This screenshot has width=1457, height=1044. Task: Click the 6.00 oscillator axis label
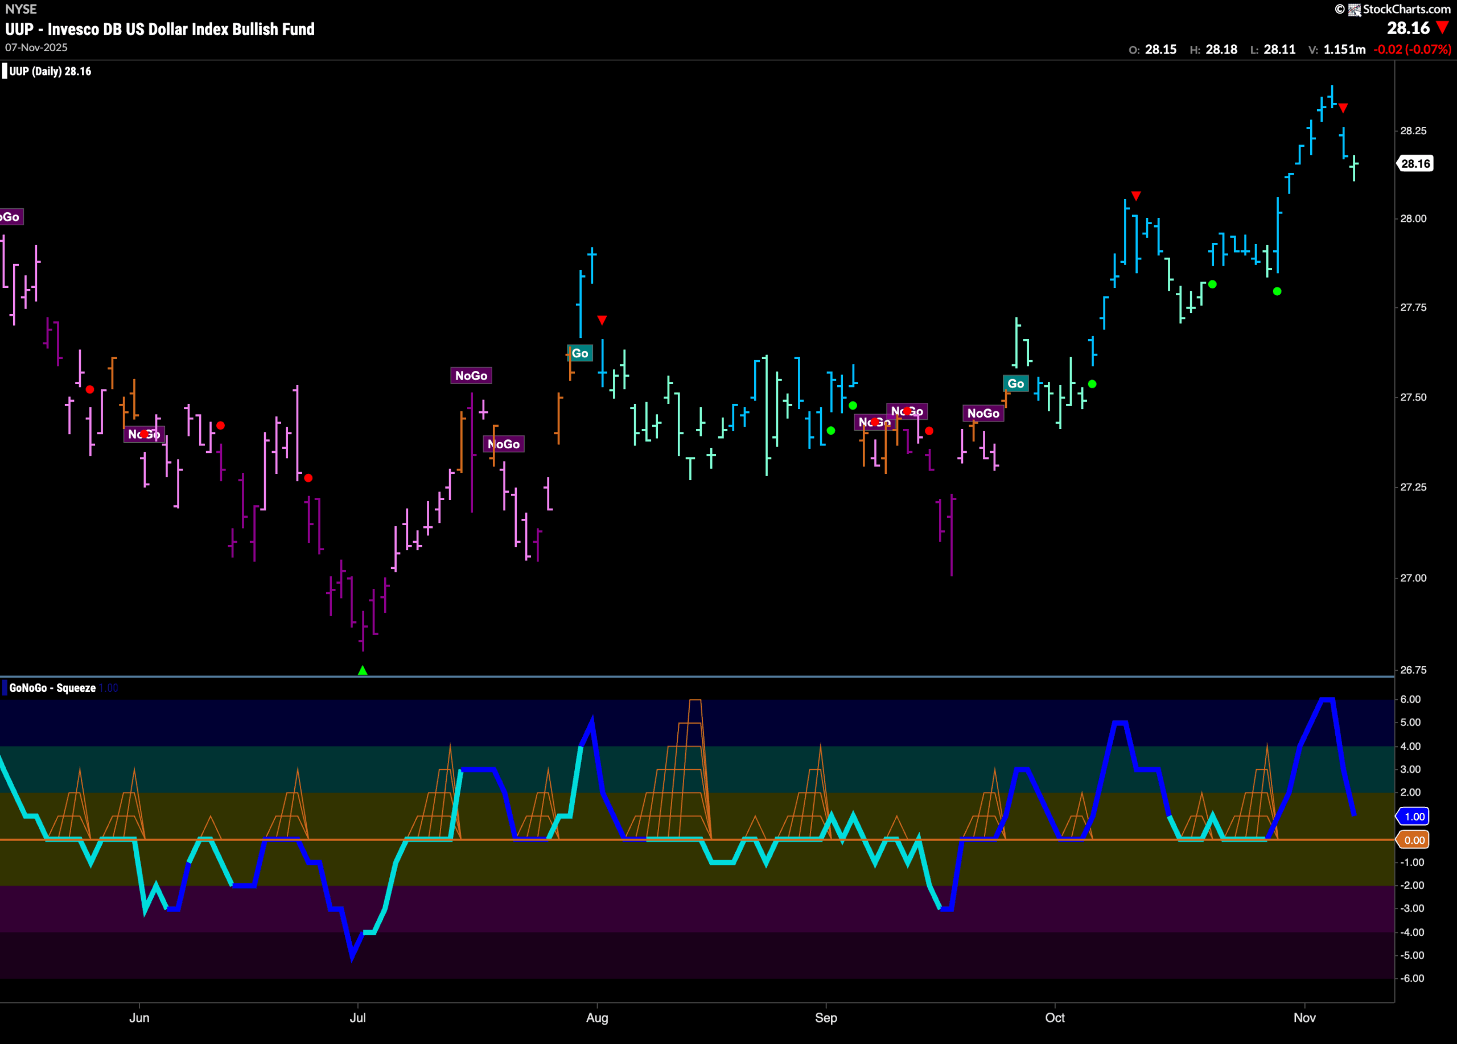pyautogui.click(x=1410, y=699)
